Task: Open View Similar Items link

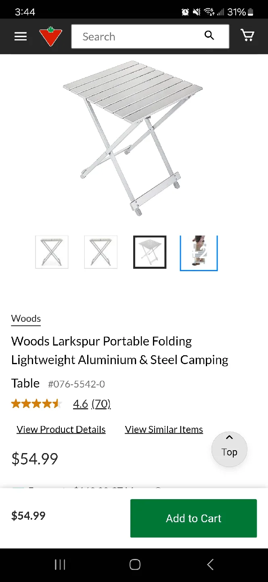Action: pyautogui.click(x=164, y=430)
